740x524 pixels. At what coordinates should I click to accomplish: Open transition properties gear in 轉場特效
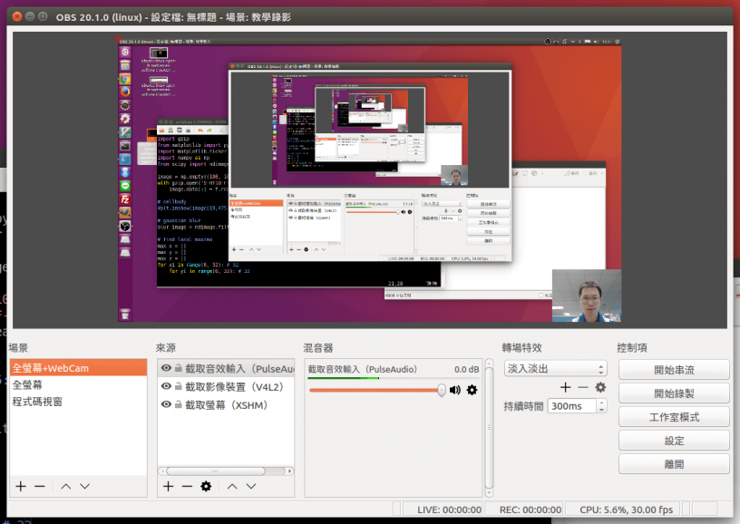point(599,387)
